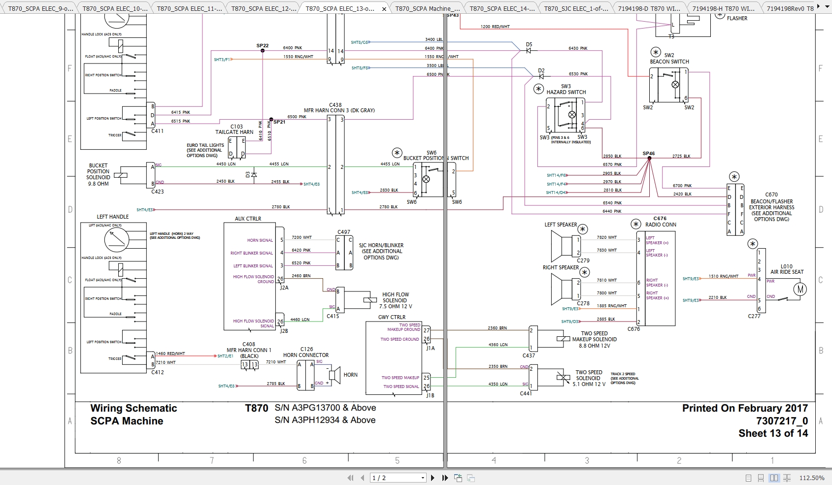
Task: Click the RIGHT SPEAKER label
Action: (561, 267)
